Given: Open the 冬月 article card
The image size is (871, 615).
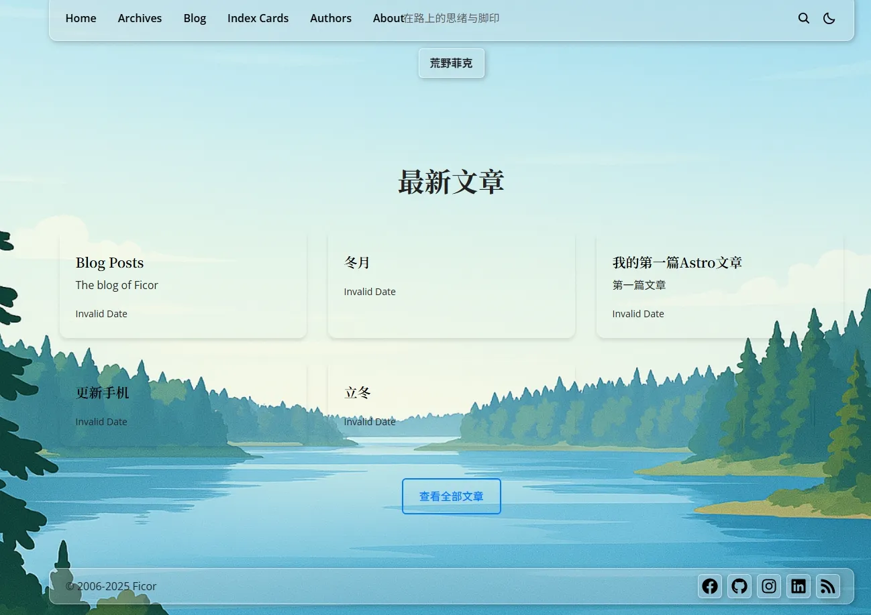Looking at the screenshot, I should click(451, 286).
